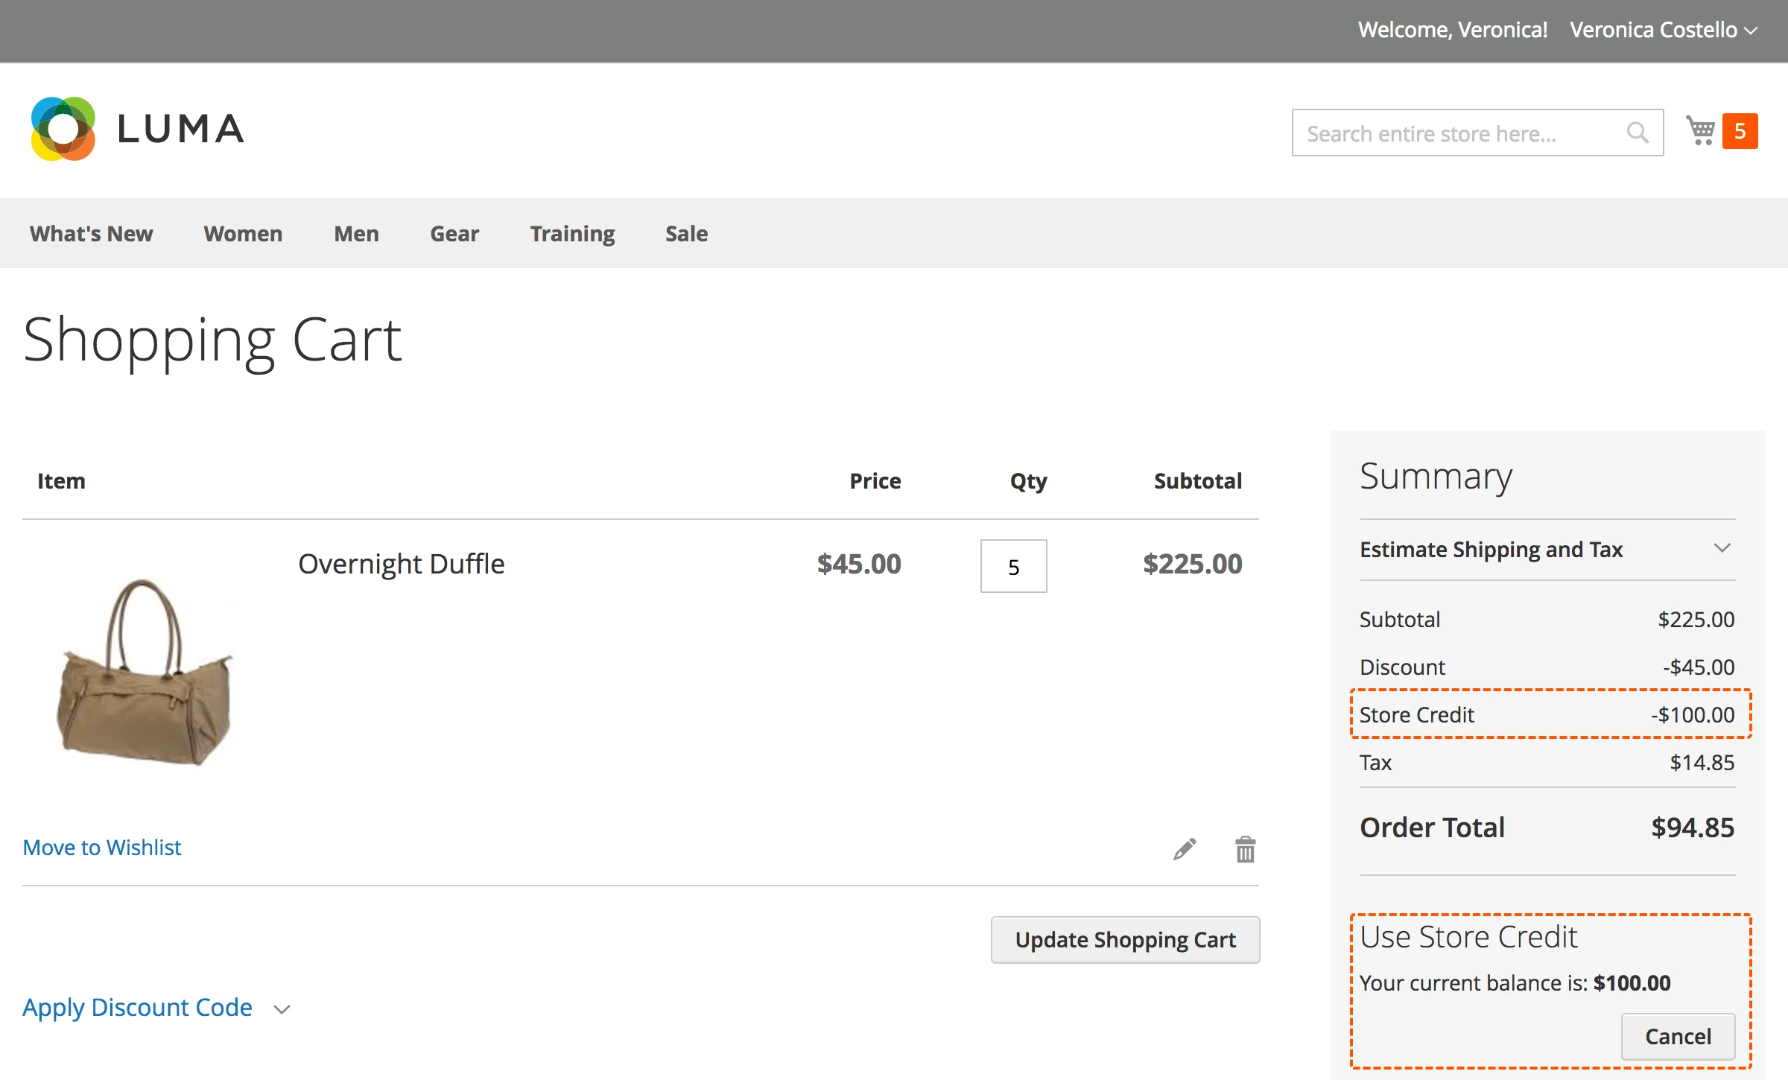Remove the Overnight Duffle using trash icon
This screenshot has width=1788, height=1080.
(1245, 848)
